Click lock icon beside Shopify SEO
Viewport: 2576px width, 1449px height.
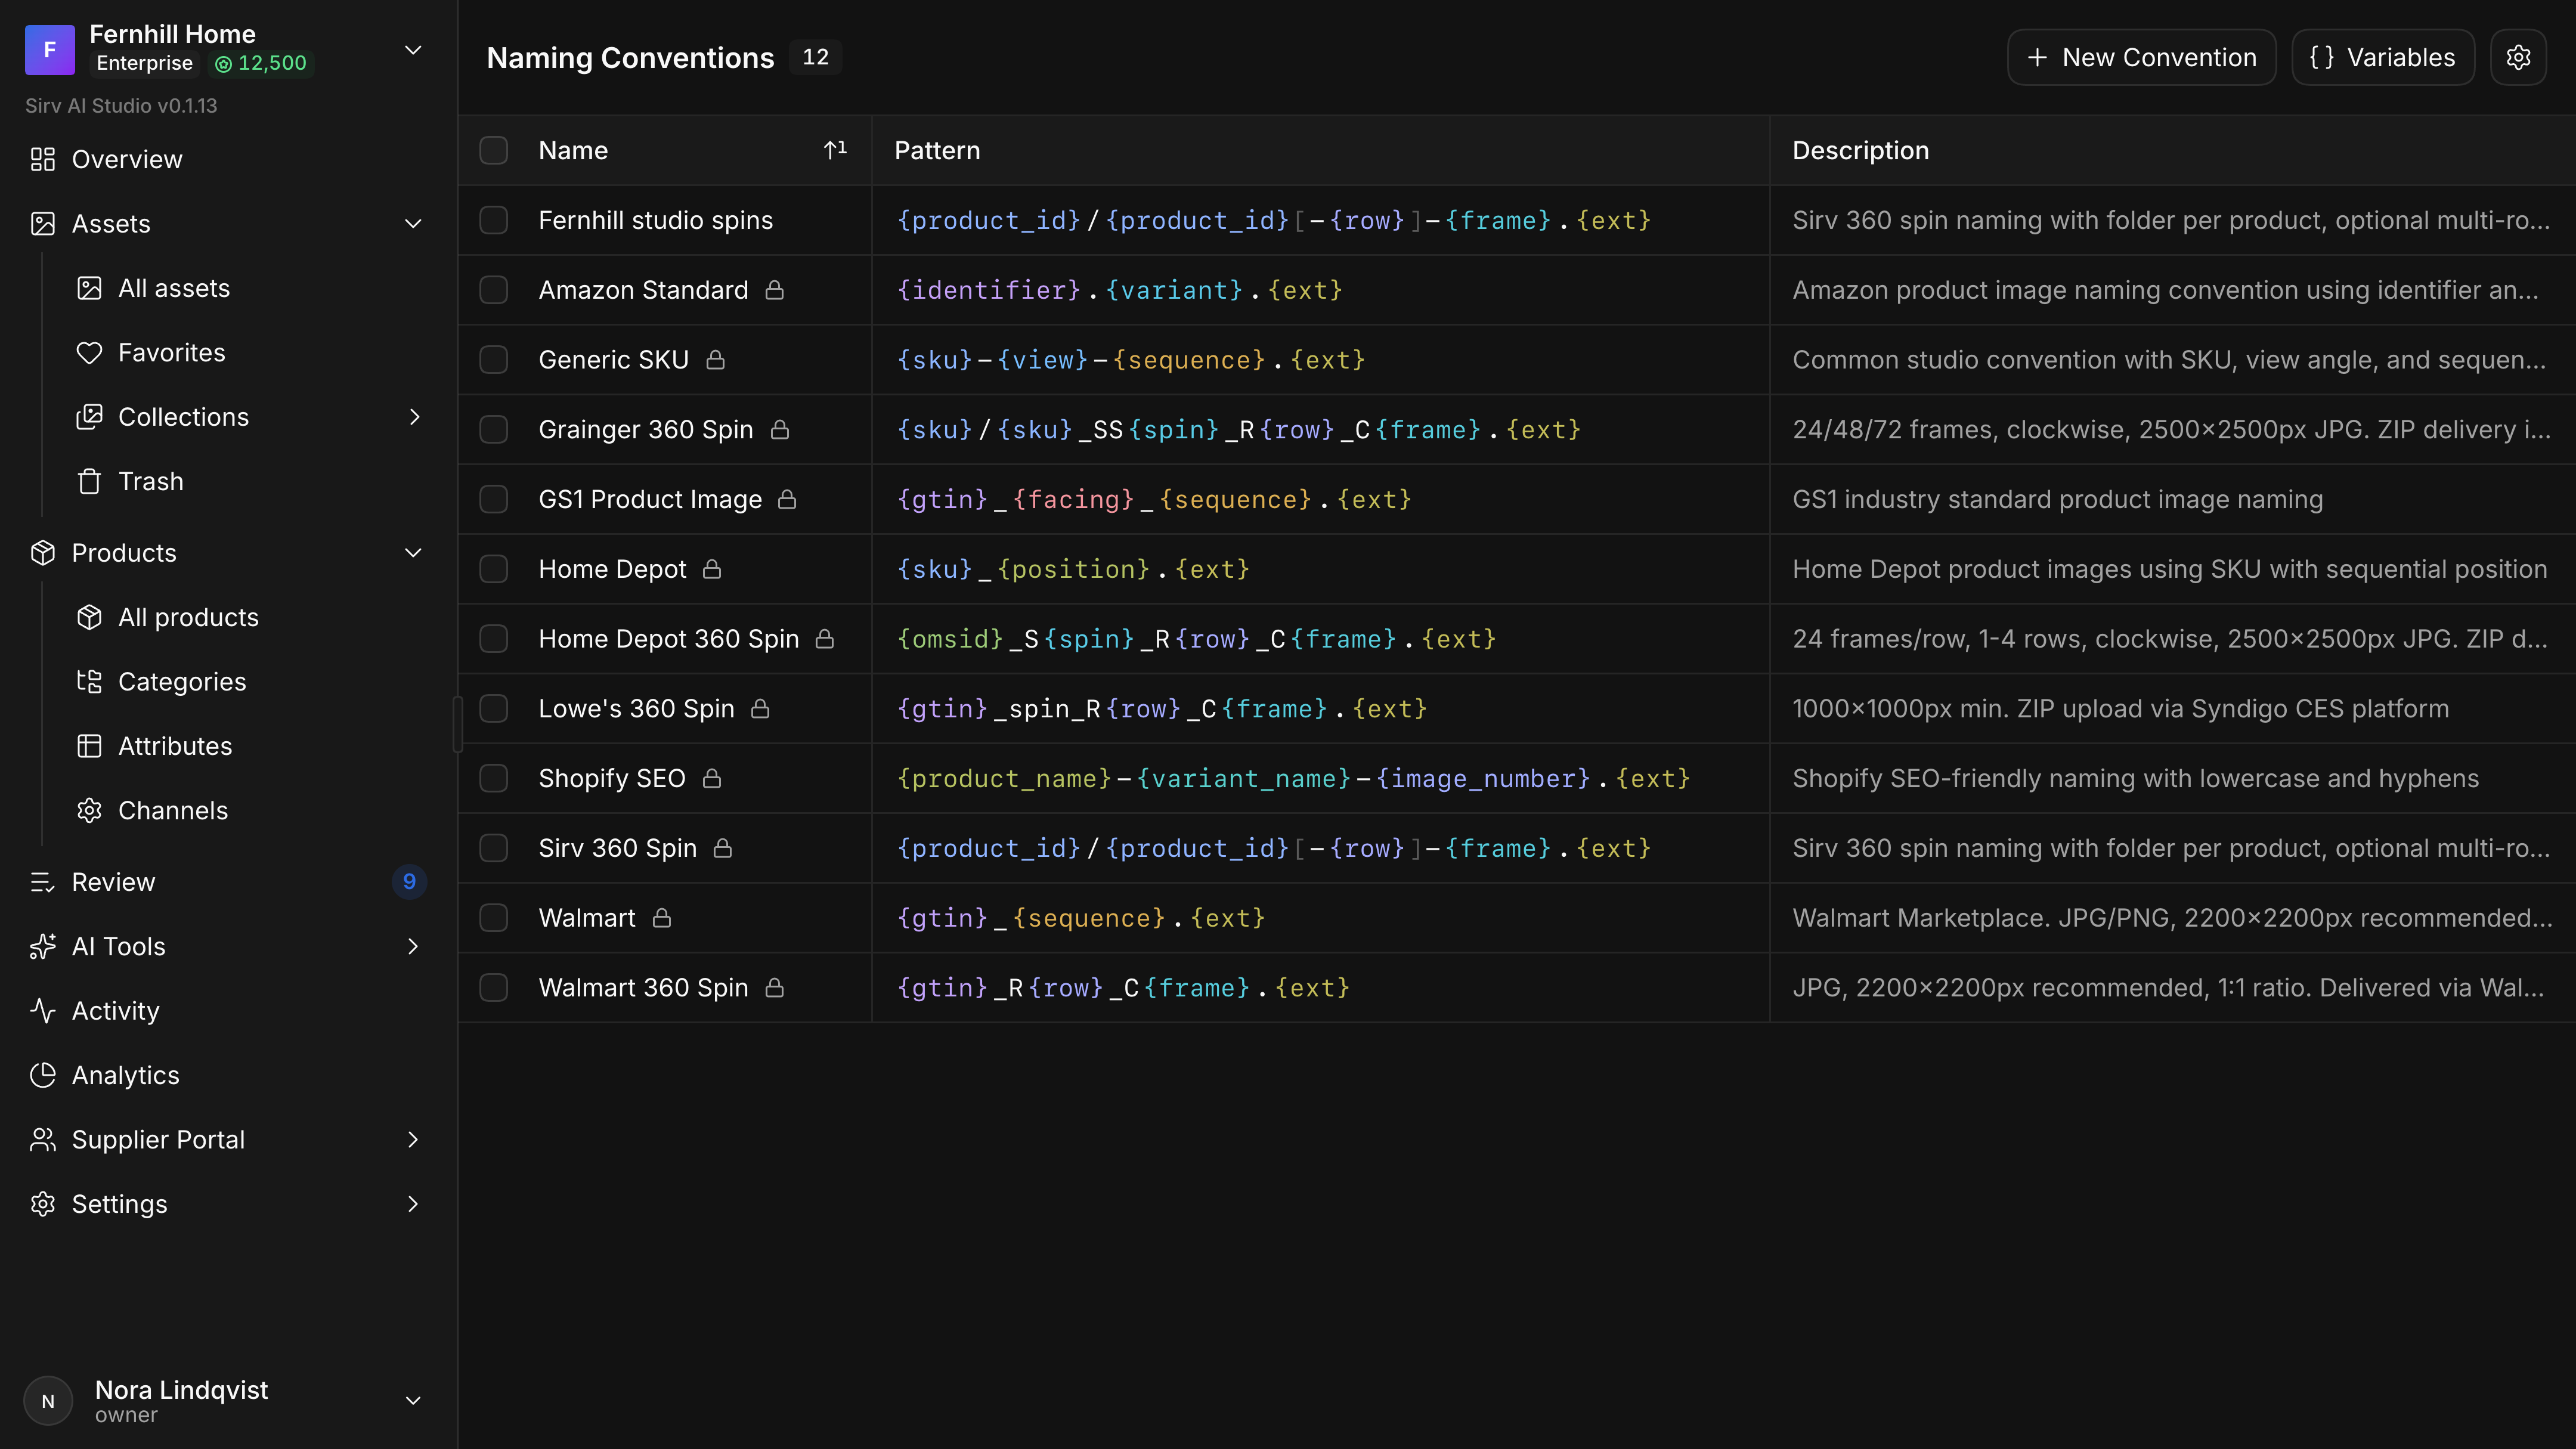(711, 778)
